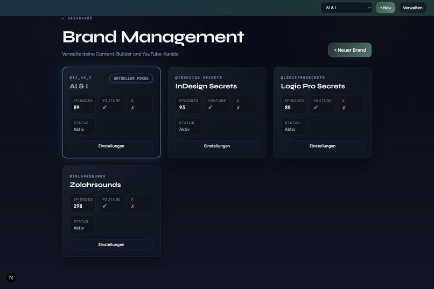The height and width of the screenshot is (289, 434).
Task: Click red X mark in Zolahrsounds card
Action: pos(132,206)
